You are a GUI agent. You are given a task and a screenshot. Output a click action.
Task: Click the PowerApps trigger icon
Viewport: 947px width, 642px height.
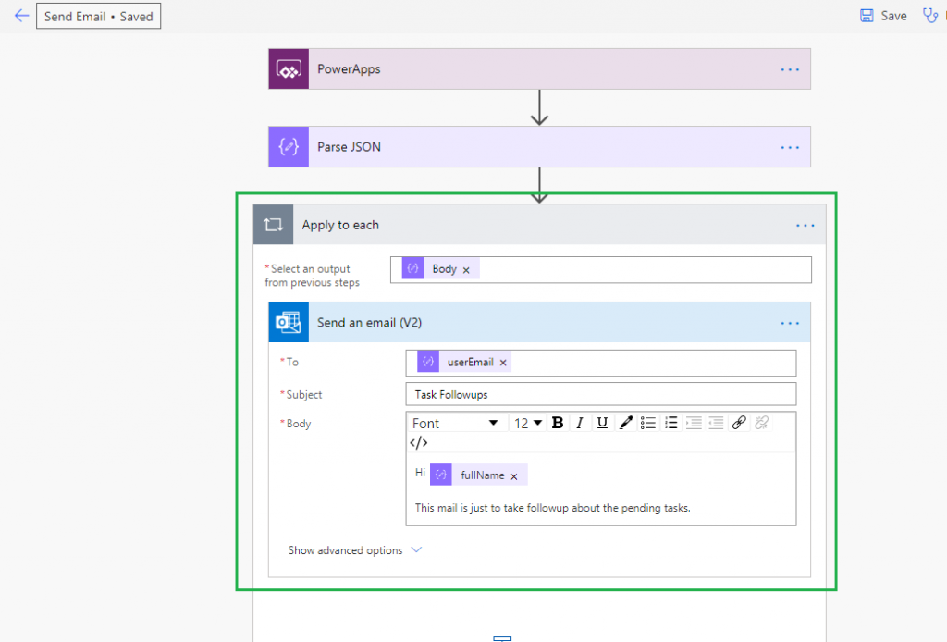click(288, 68)
